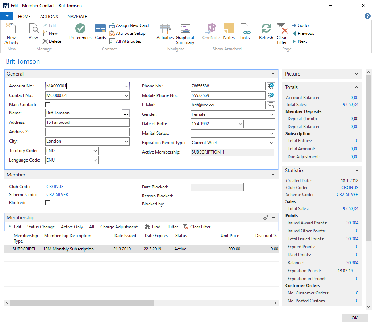372x326 pixels.
Task: Open the Territory Code dropdown
Action: [x=95, y=151]
